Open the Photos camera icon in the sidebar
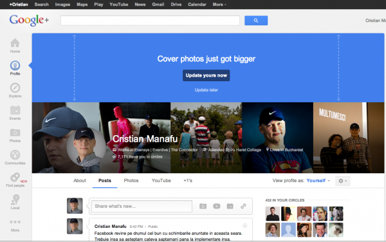 tap(15, 135)
